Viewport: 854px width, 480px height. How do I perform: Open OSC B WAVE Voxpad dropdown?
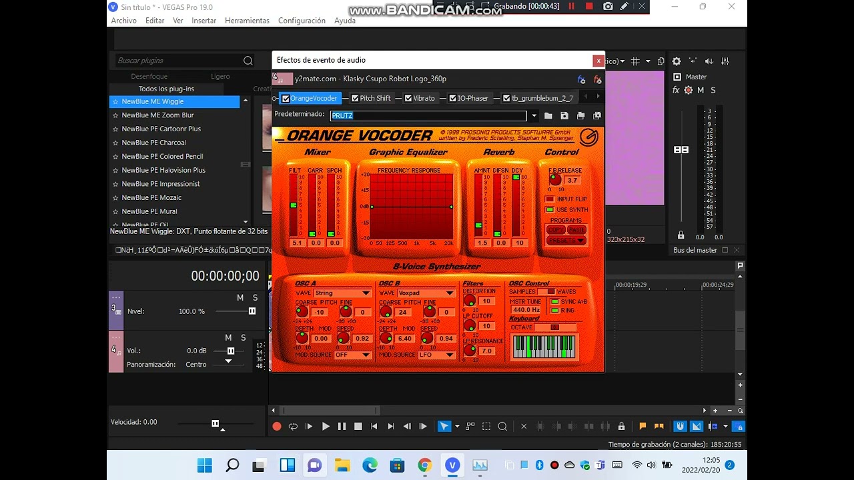[x=426, y=293]
